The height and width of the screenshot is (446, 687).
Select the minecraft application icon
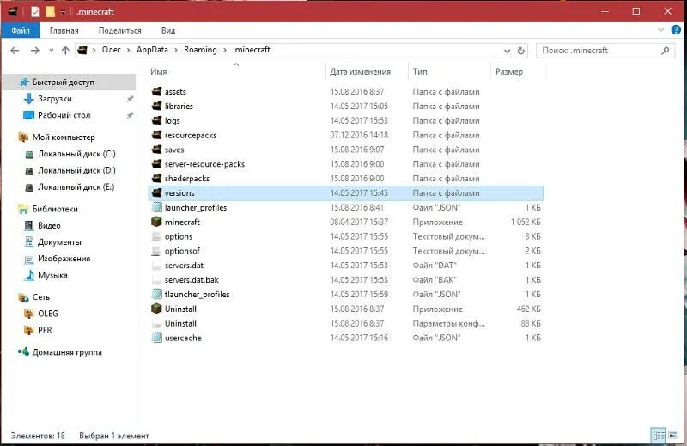click(x=156, y=222)
